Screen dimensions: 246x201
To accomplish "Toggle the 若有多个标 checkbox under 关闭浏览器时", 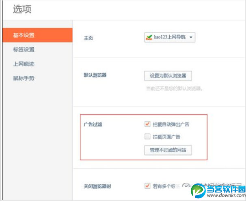I will click(x=147, y=186).
